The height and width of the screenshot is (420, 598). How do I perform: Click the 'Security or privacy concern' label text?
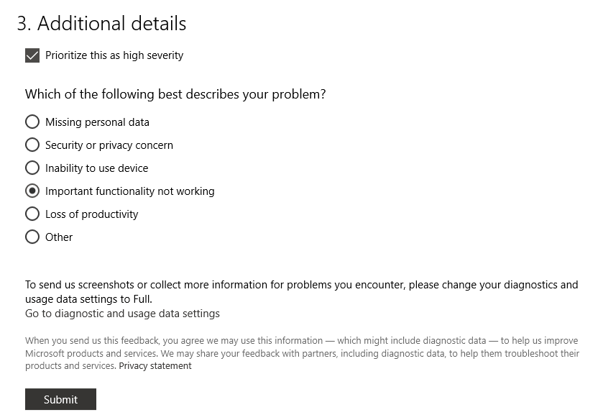click(109, 145)
